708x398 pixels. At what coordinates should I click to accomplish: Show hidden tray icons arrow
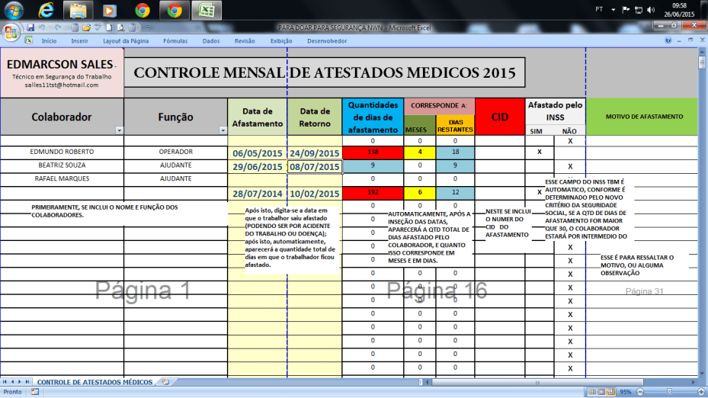click(613, 9)
